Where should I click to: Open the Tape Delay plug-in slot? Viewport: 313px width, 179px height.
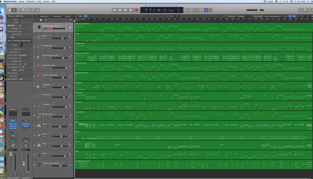13,128
